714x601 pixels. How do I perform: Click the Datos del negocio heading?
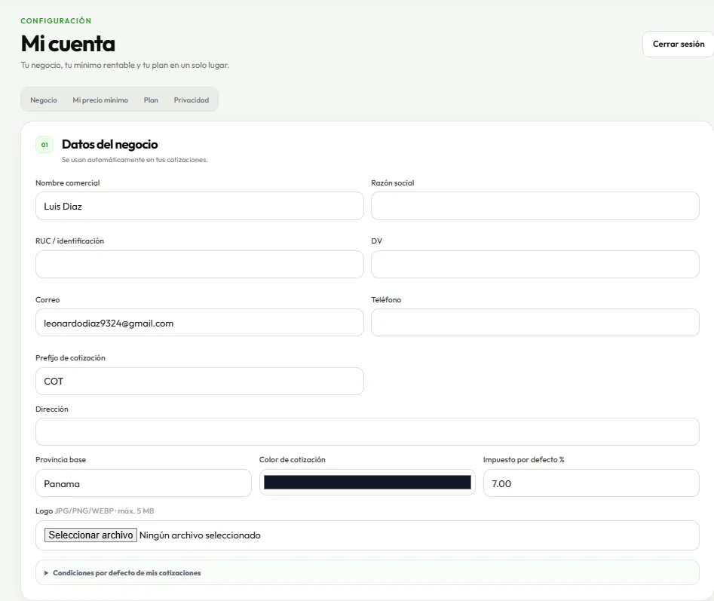[x=110, y=144]
